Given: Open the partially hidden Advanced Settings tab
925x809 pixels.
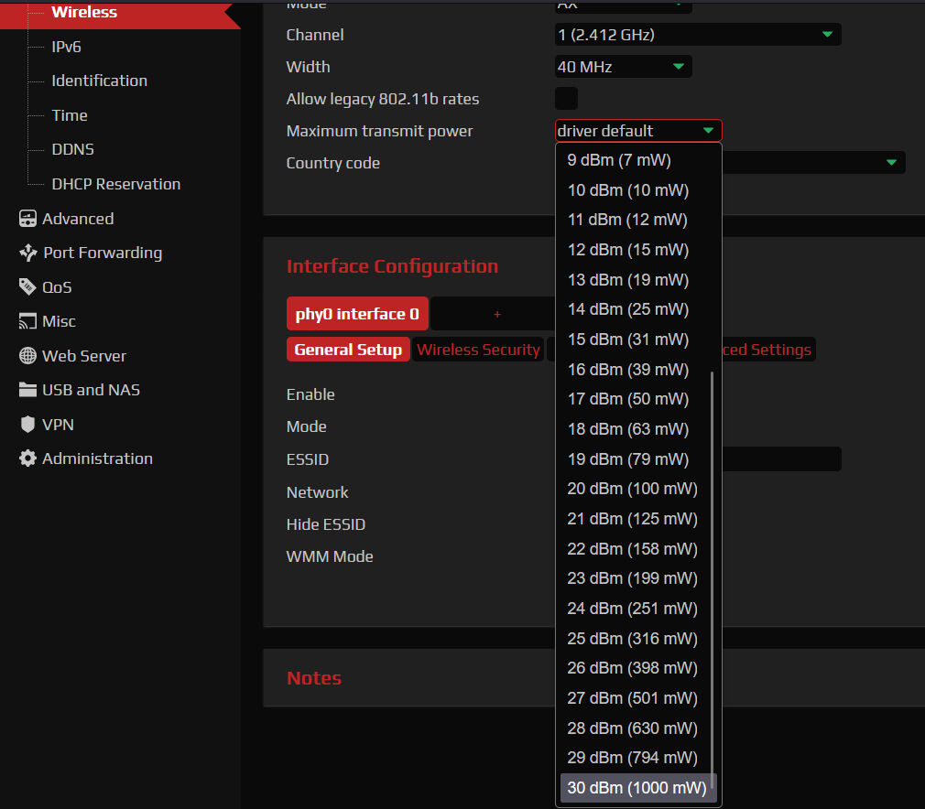Looking at the screenshot, I should click(767, 350).
